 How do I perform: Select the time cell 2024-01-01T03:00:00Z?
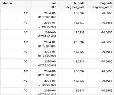[47, 44]
